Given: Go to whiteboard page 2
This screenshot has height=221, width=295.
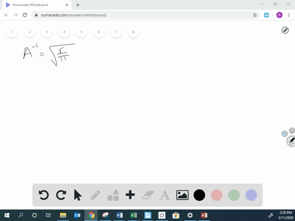Looking at the screenshot, I should pyautogui.click(x=29, y=32).
